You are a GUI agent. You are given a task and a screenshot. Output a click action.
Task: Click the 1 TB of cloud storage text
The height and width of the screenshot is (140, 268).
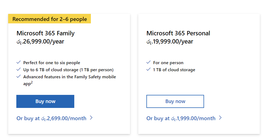(x=174, y=70)
